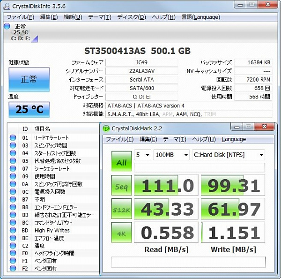Click status orb for 0A スピンアップ再試行回数
The height and width of the screenshot is (279, 281).
click(13, 184)
